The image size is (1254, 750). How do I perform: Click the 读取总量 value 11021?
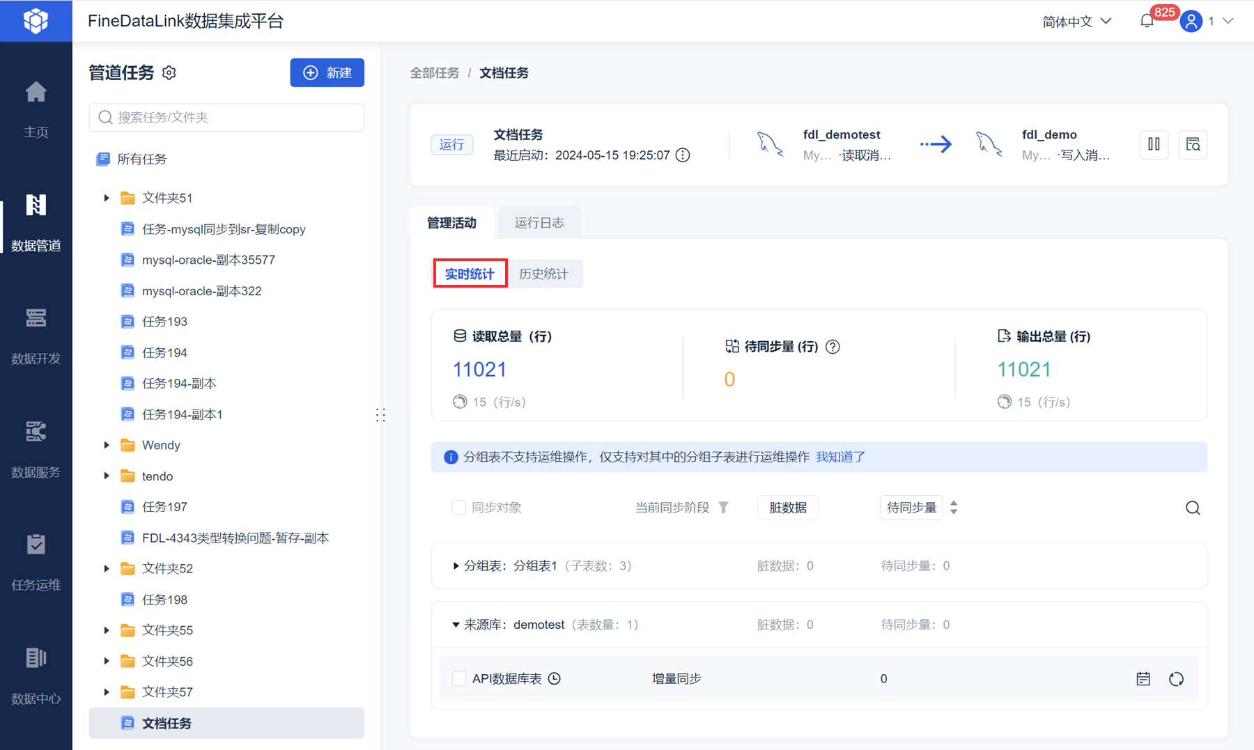tap(479, 369)
